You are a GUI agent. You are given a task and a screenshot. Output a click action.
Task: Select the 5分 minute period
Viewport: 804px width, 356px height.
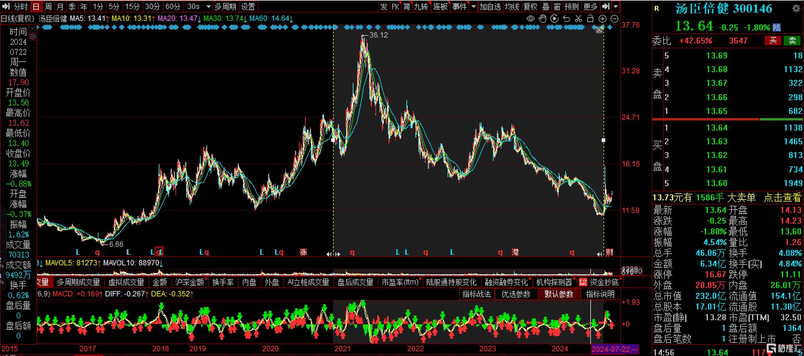114,6
